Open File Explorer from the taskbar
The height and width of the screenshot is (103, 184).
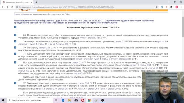click(x=70, y=100)
